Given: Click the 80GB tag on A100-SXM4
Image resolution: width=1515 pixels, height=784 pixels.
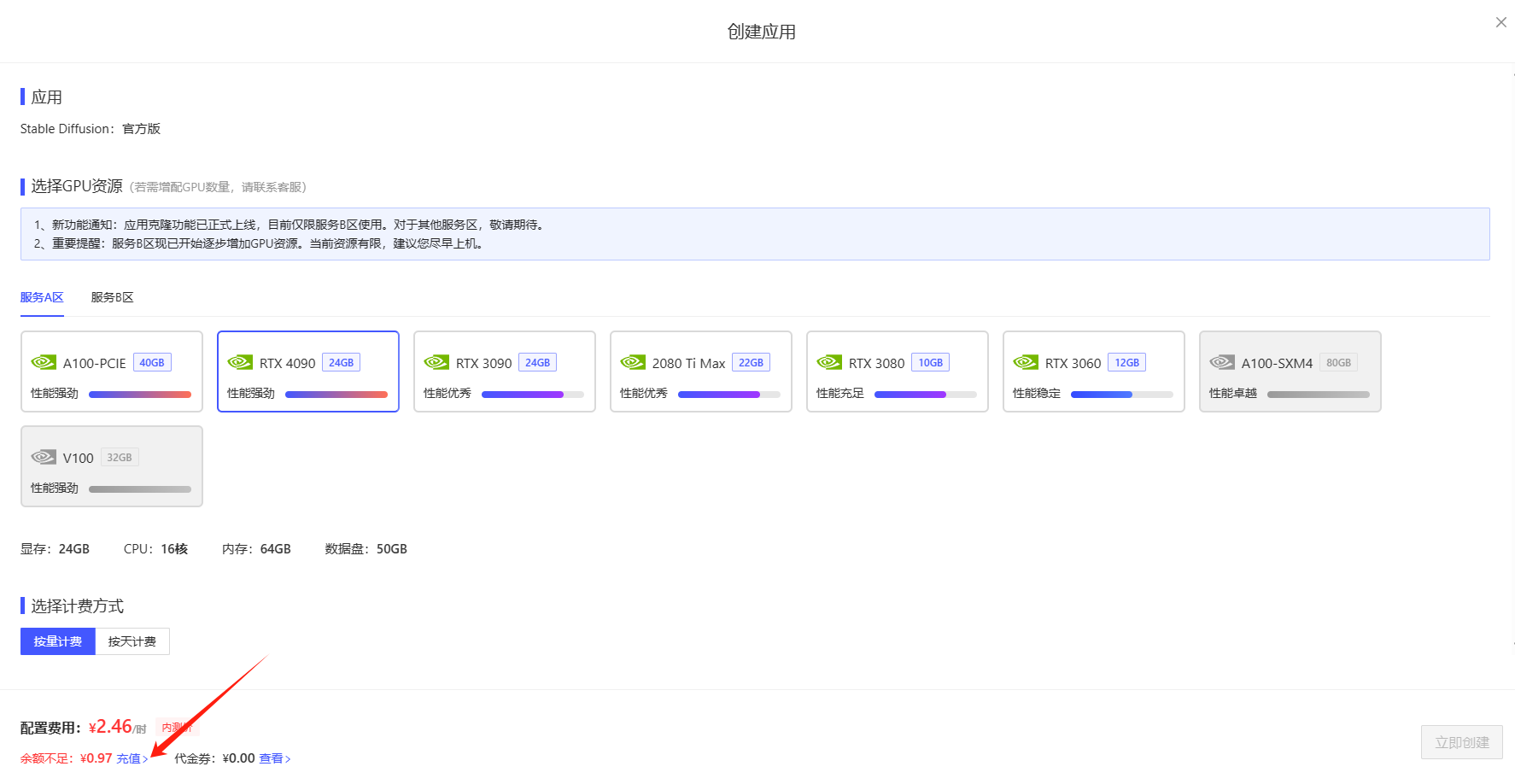Looking at the screenshot, I should (1339, 362).
